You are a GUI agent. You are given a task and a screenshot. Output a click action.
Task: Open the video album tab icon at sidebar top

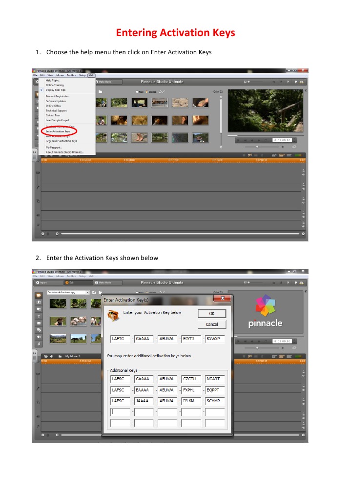coord(39,296)
